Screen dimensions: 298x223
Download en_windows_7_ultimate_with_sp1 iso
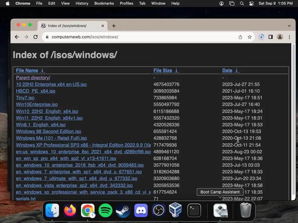pyautogui.click(x=77, y=179)
